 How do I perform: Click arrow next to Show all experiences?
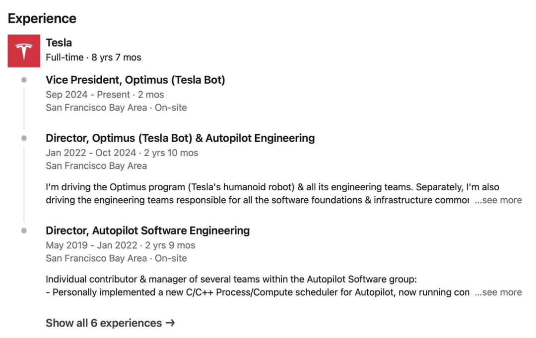tap(170, 323)
